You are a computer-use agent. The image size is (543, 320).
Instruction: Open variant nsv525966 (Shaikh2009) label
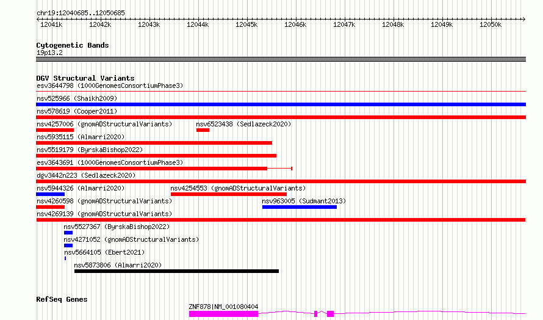pyautogui.click(x=77, y=98)
